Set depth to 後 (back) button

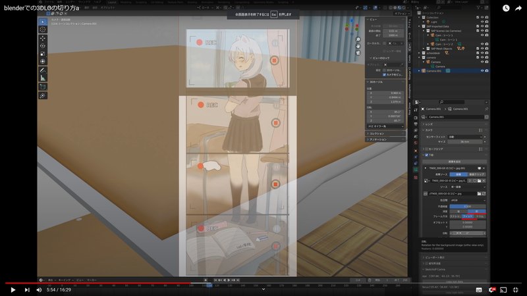click(458, 211)
